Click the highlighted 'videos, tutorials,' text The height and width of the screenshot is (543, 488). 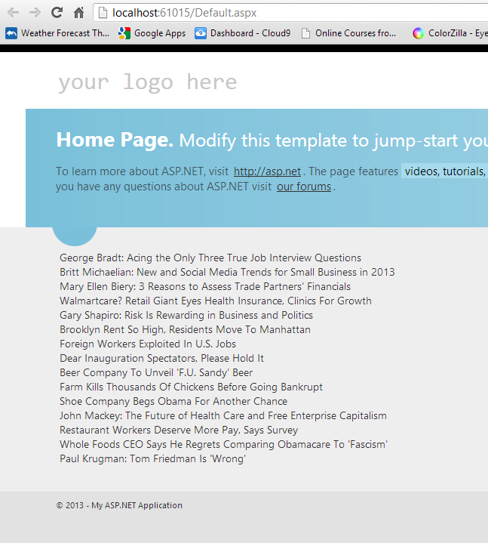point(444,171)
